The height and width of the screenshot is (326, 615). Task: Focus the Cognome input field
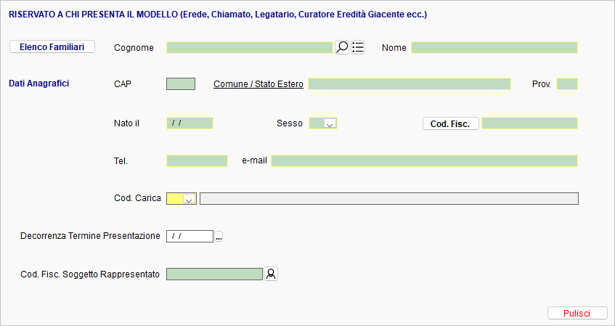pos(250,47)
